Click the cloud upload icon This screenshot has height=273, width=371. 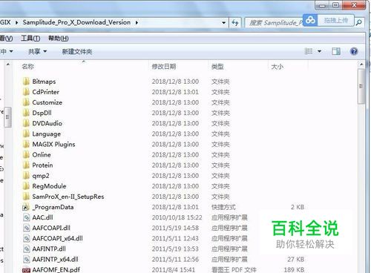310,20
